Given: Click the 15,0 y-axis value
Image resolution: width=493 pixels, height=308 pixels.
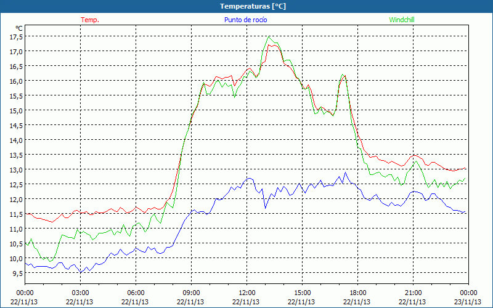Looking at the screenshot, I should tap(17, 111).
